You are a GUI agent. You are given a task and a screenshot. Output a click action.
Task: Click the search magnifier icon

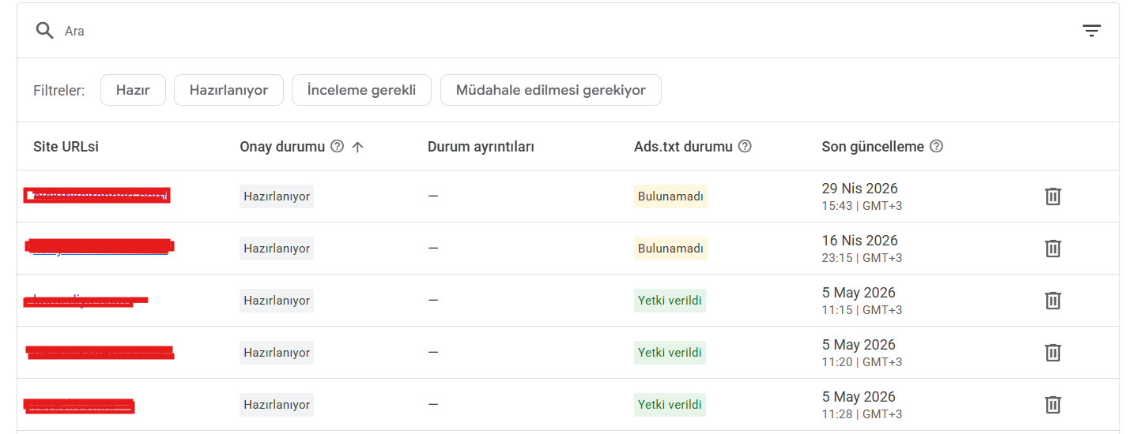pos(44,31)
